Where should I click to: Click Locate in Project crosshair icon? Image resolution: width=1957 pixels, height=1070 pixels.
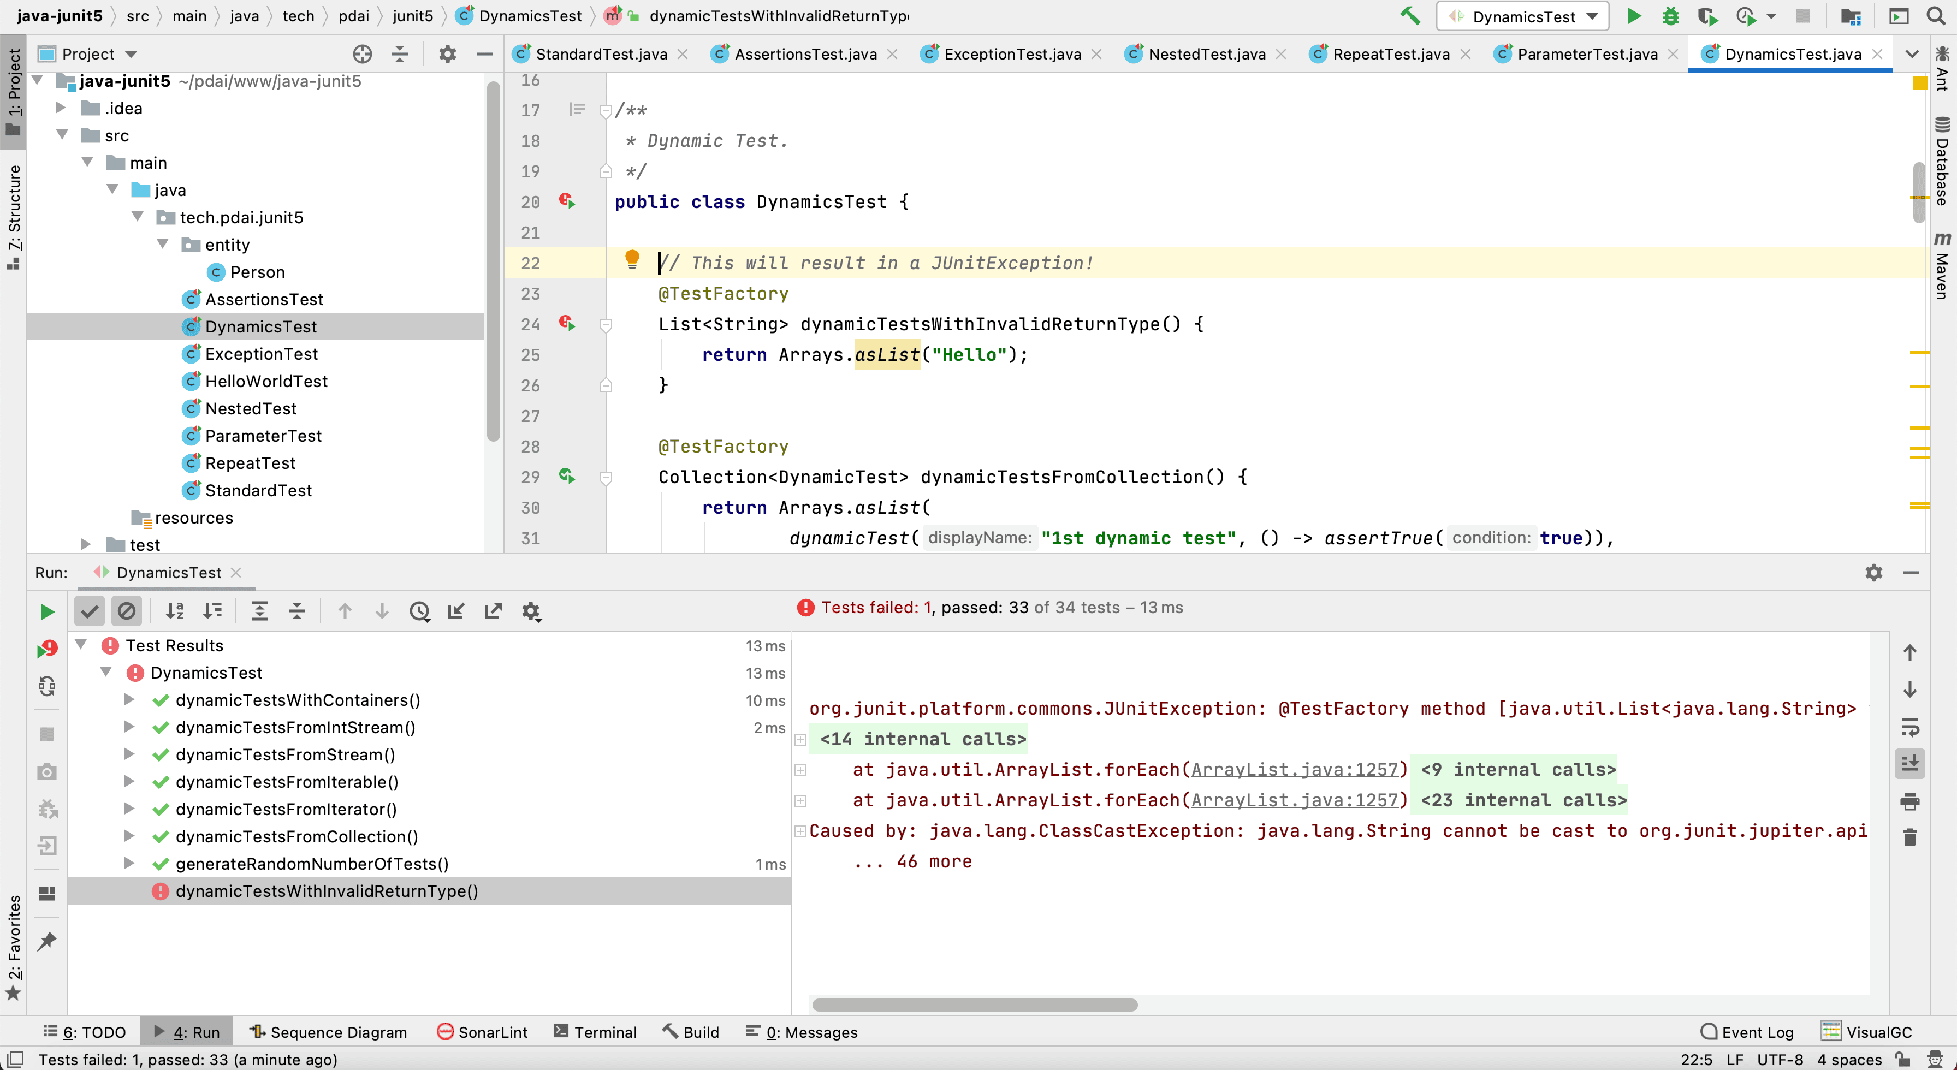[x=363, y=54]
